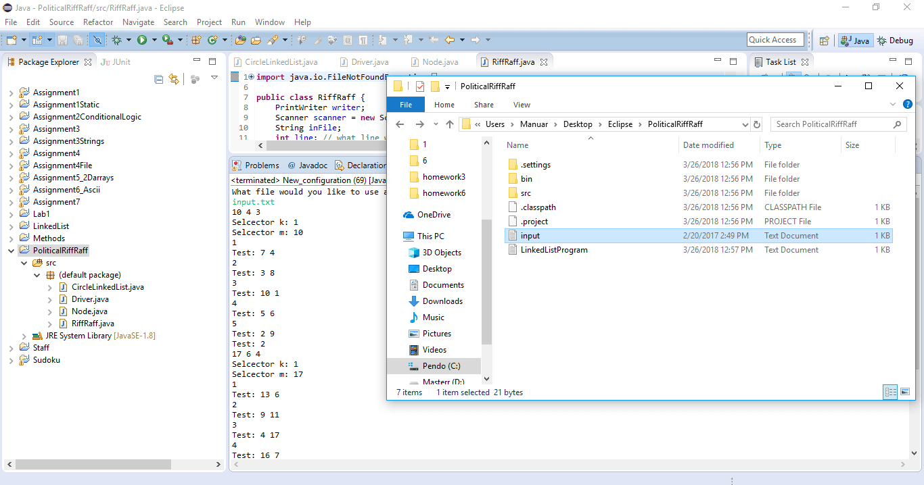
Task: Select the LinkedList project in Package Explorer
Action: [x=51, y=226]
